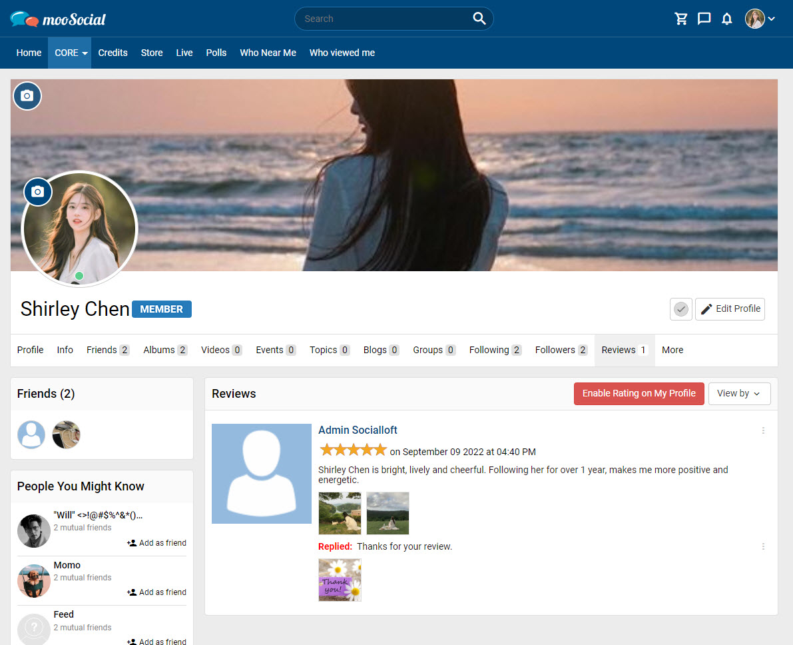The height and width of the screenshot is (645, 793).
Task: Open the View by dropdown
Action: point(739,393)
